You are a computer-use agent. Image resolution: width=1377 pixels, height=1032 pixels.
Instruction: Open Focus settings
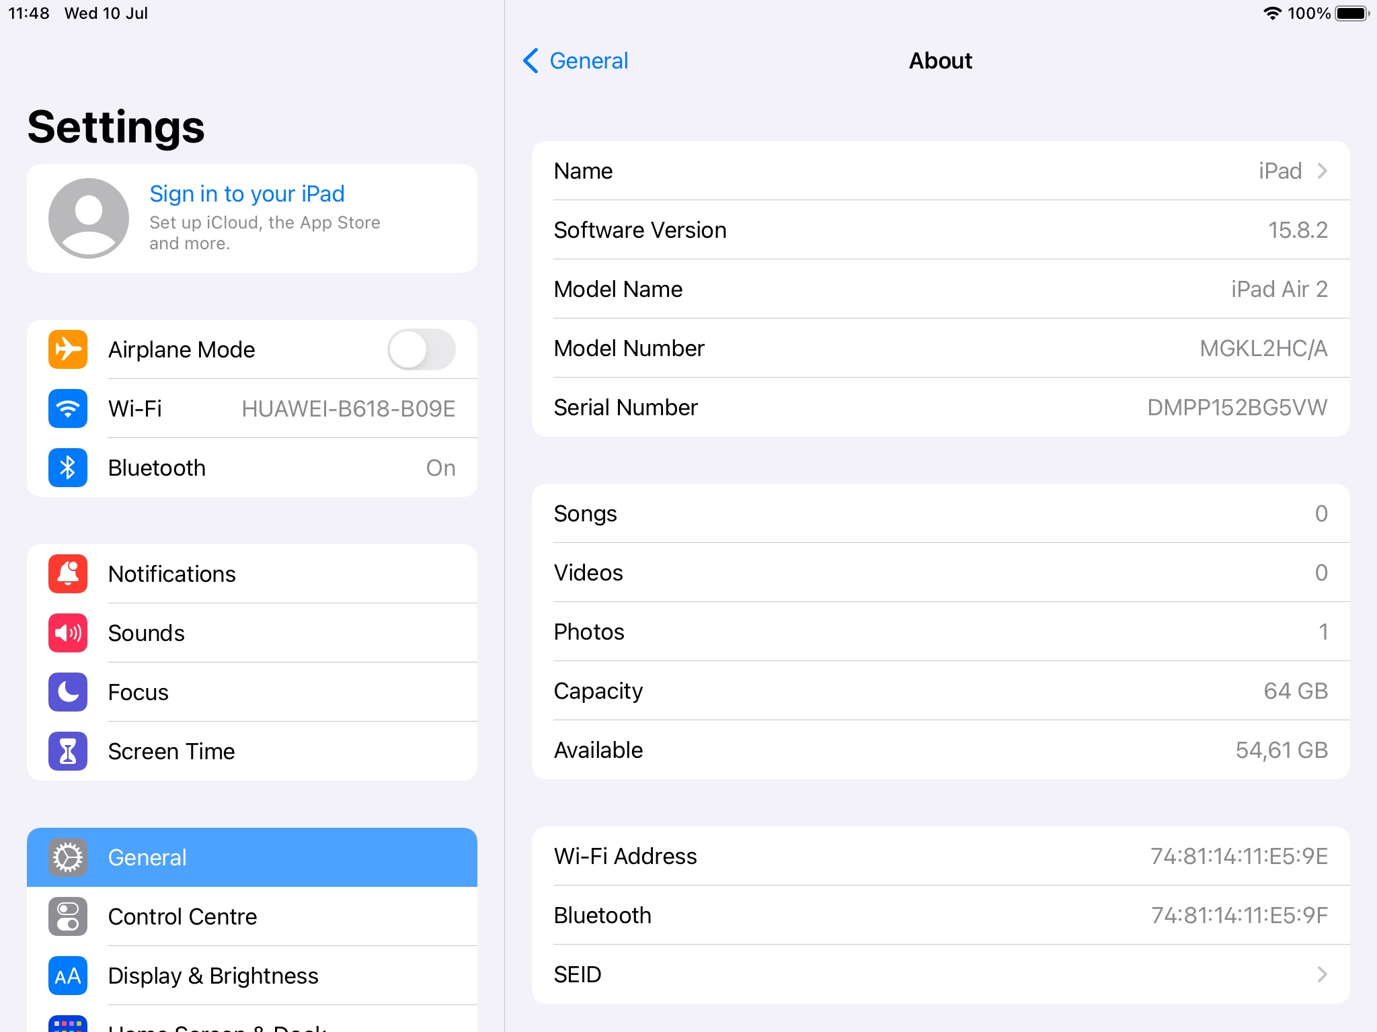pyautogui.click(x=252, y=692)
